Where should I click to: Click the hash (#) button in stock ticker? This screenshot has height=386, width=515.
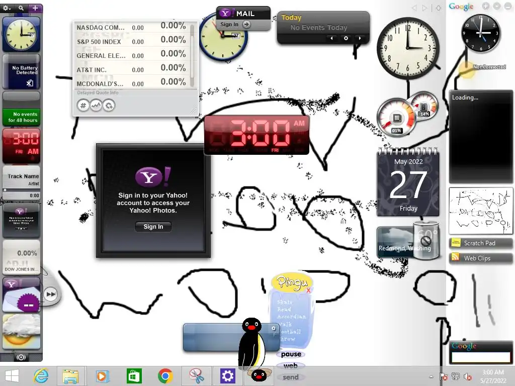pyautogui.click(x=83, y=106)
